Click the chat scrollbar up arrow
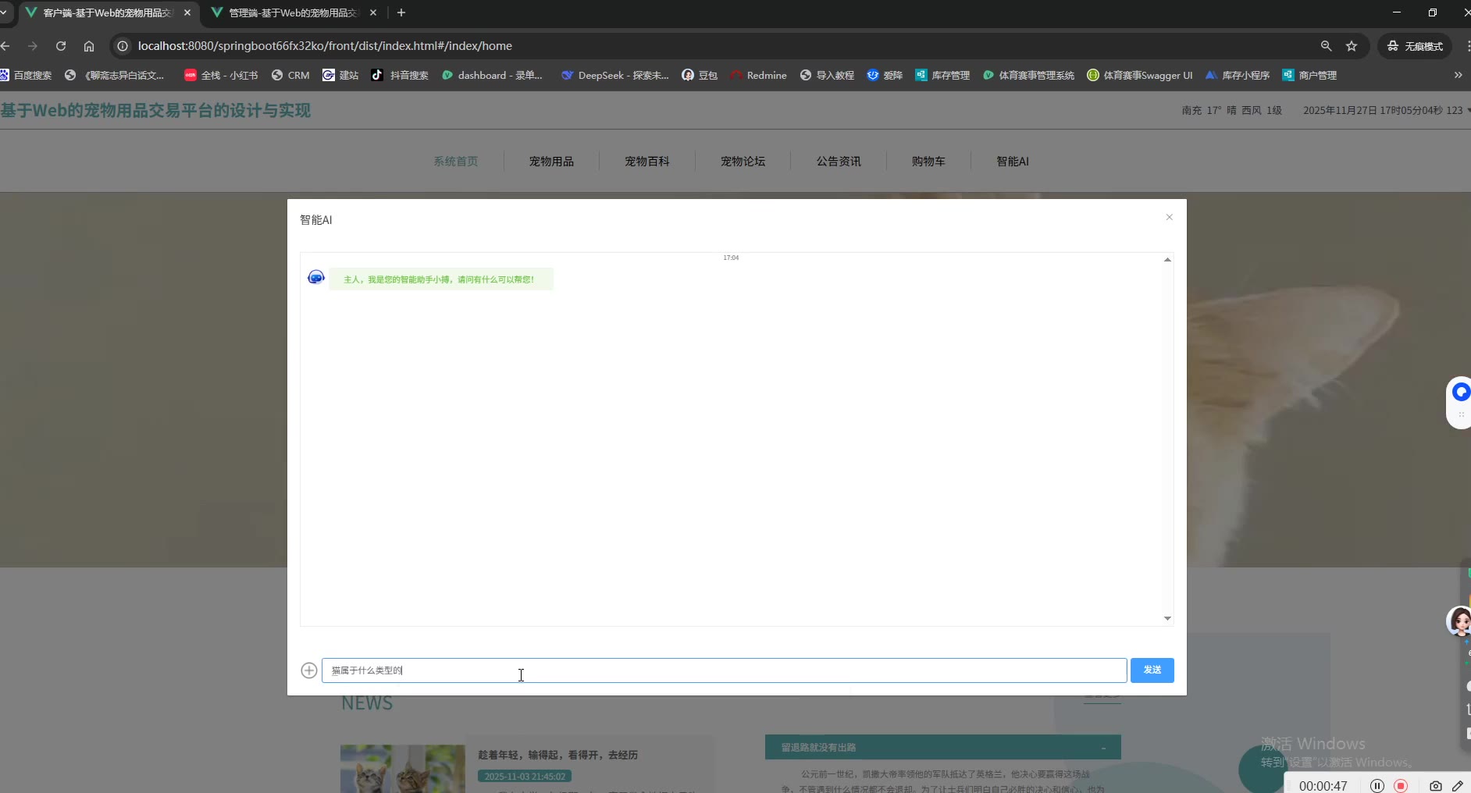The width and height of the screenshot is (1471, 793). point(1167,259)
